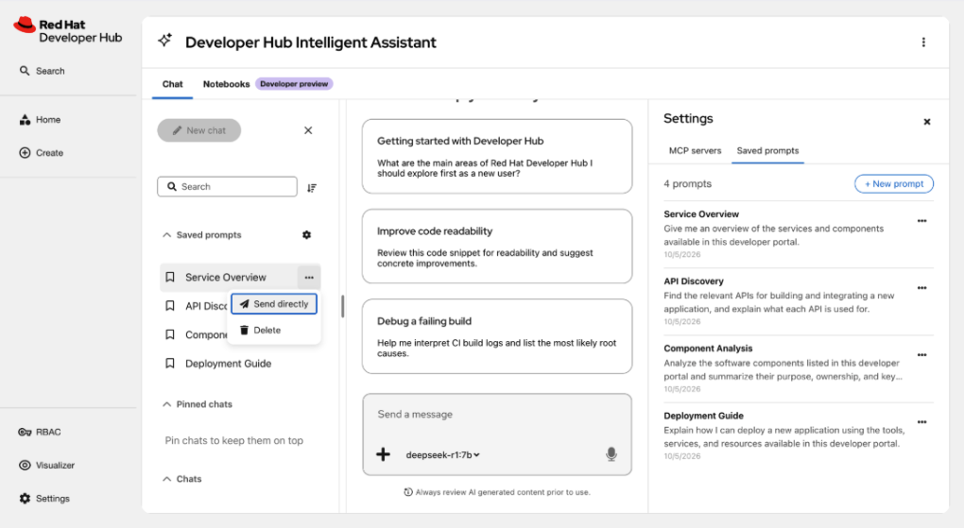Open options for Service Overview in Settings panel
Viewport: 964px width, 528px height.
(921, 221)
